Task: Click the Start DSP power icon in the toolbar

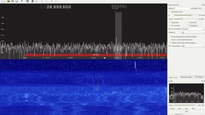Action: pos(3,1)
